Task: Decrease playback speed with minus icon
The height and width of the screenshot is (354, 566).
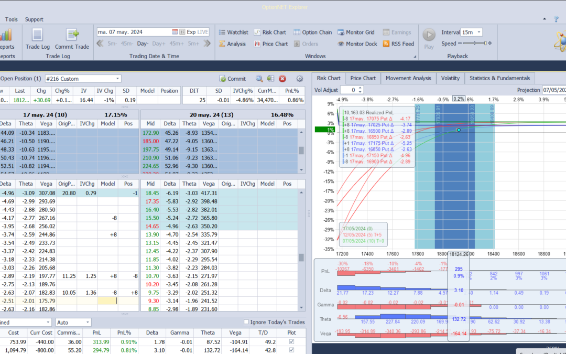Action: (x=460, y=44)
